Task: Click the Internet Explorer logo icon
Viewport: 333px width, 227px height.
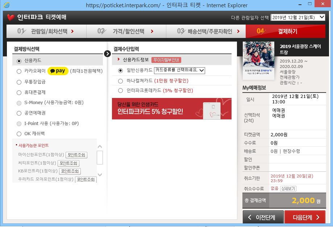Action: [7, 5]
